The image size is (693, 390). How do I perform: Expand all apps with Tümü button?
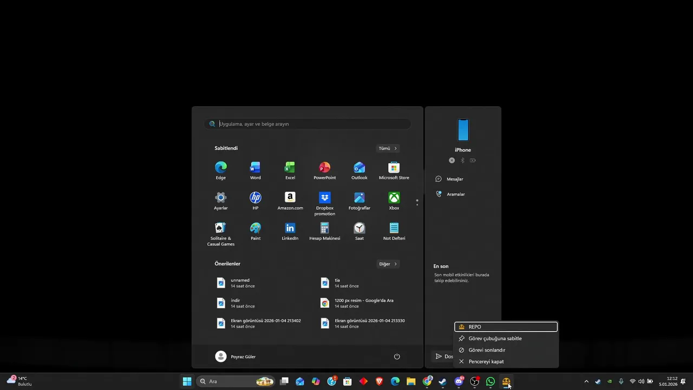(x=388, y=148)
